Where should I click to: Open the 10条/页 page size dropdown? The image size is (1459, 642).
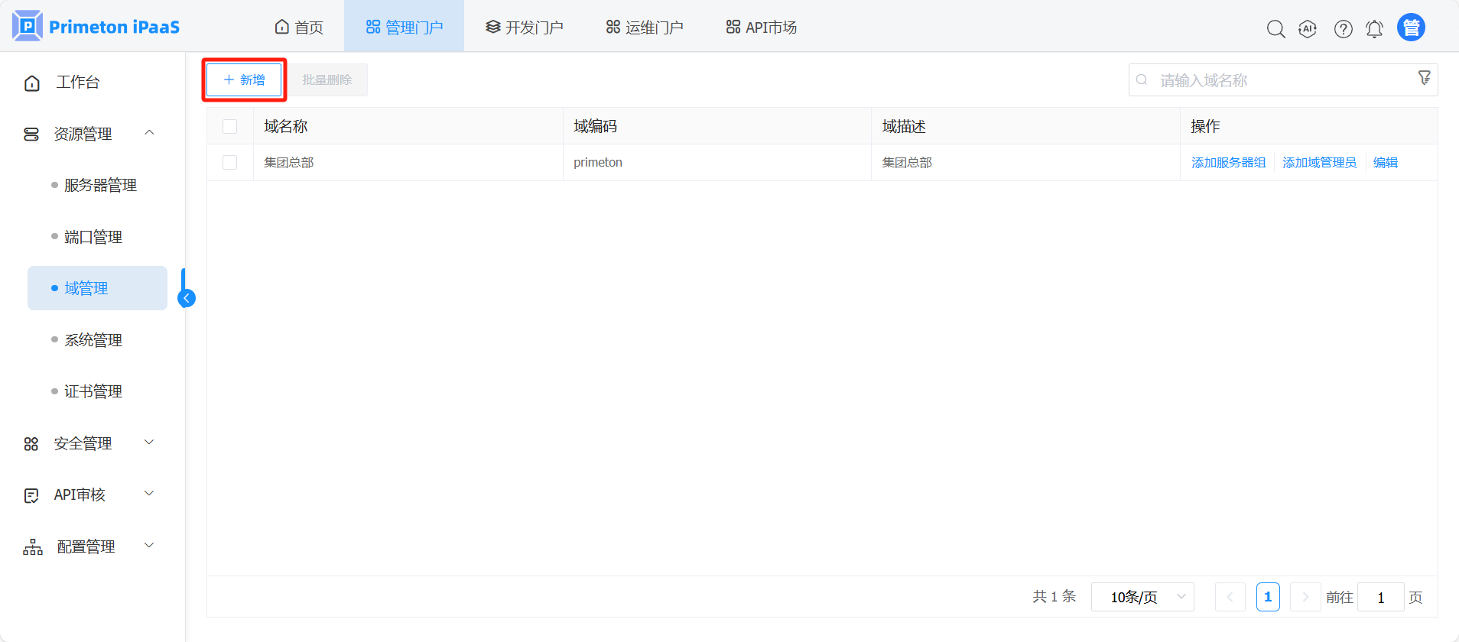pyautogui.click(x=1142, y=597)
